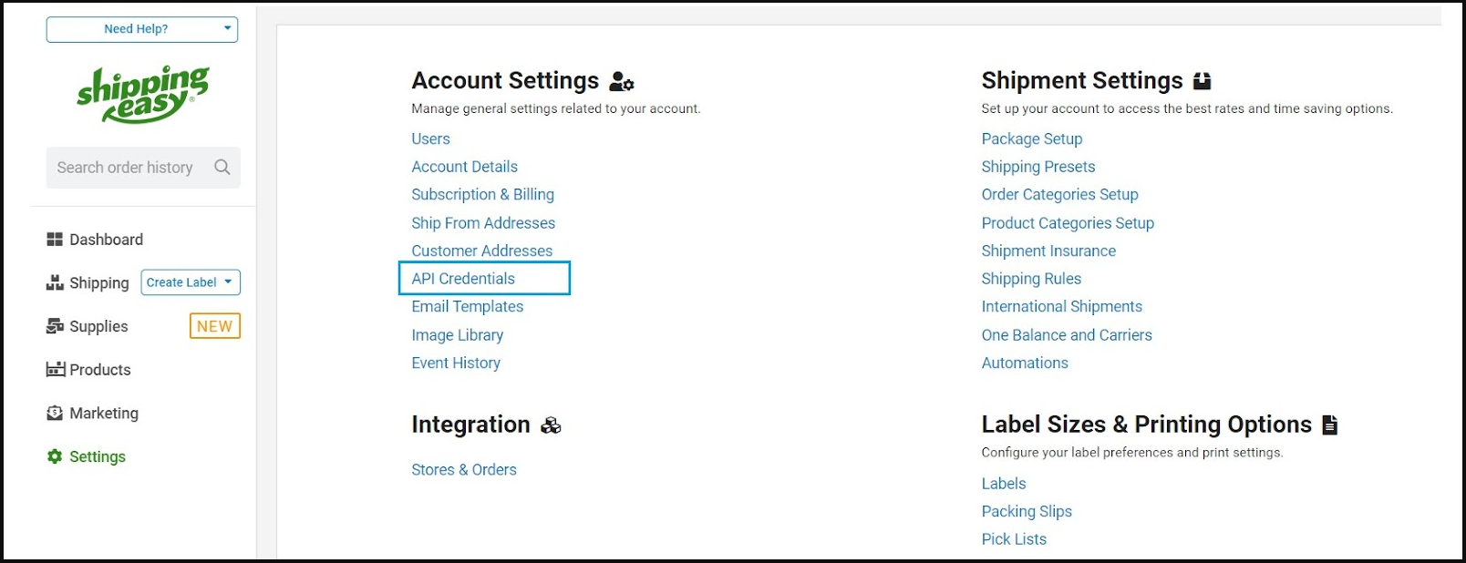This screenshot has width=1466, height=563.
Task: Open the Dashboard menu item
Action: click(106, 240)
